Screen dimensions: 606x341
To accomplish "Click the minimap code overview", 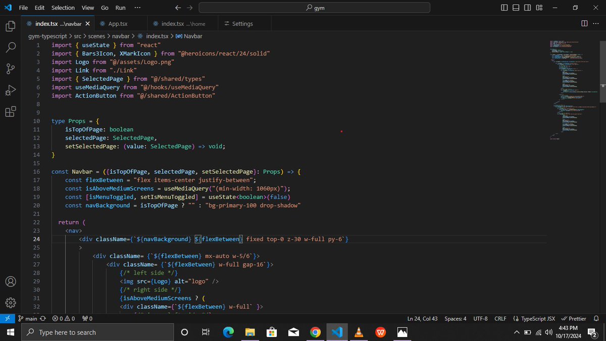I will [x=573, y=90].
